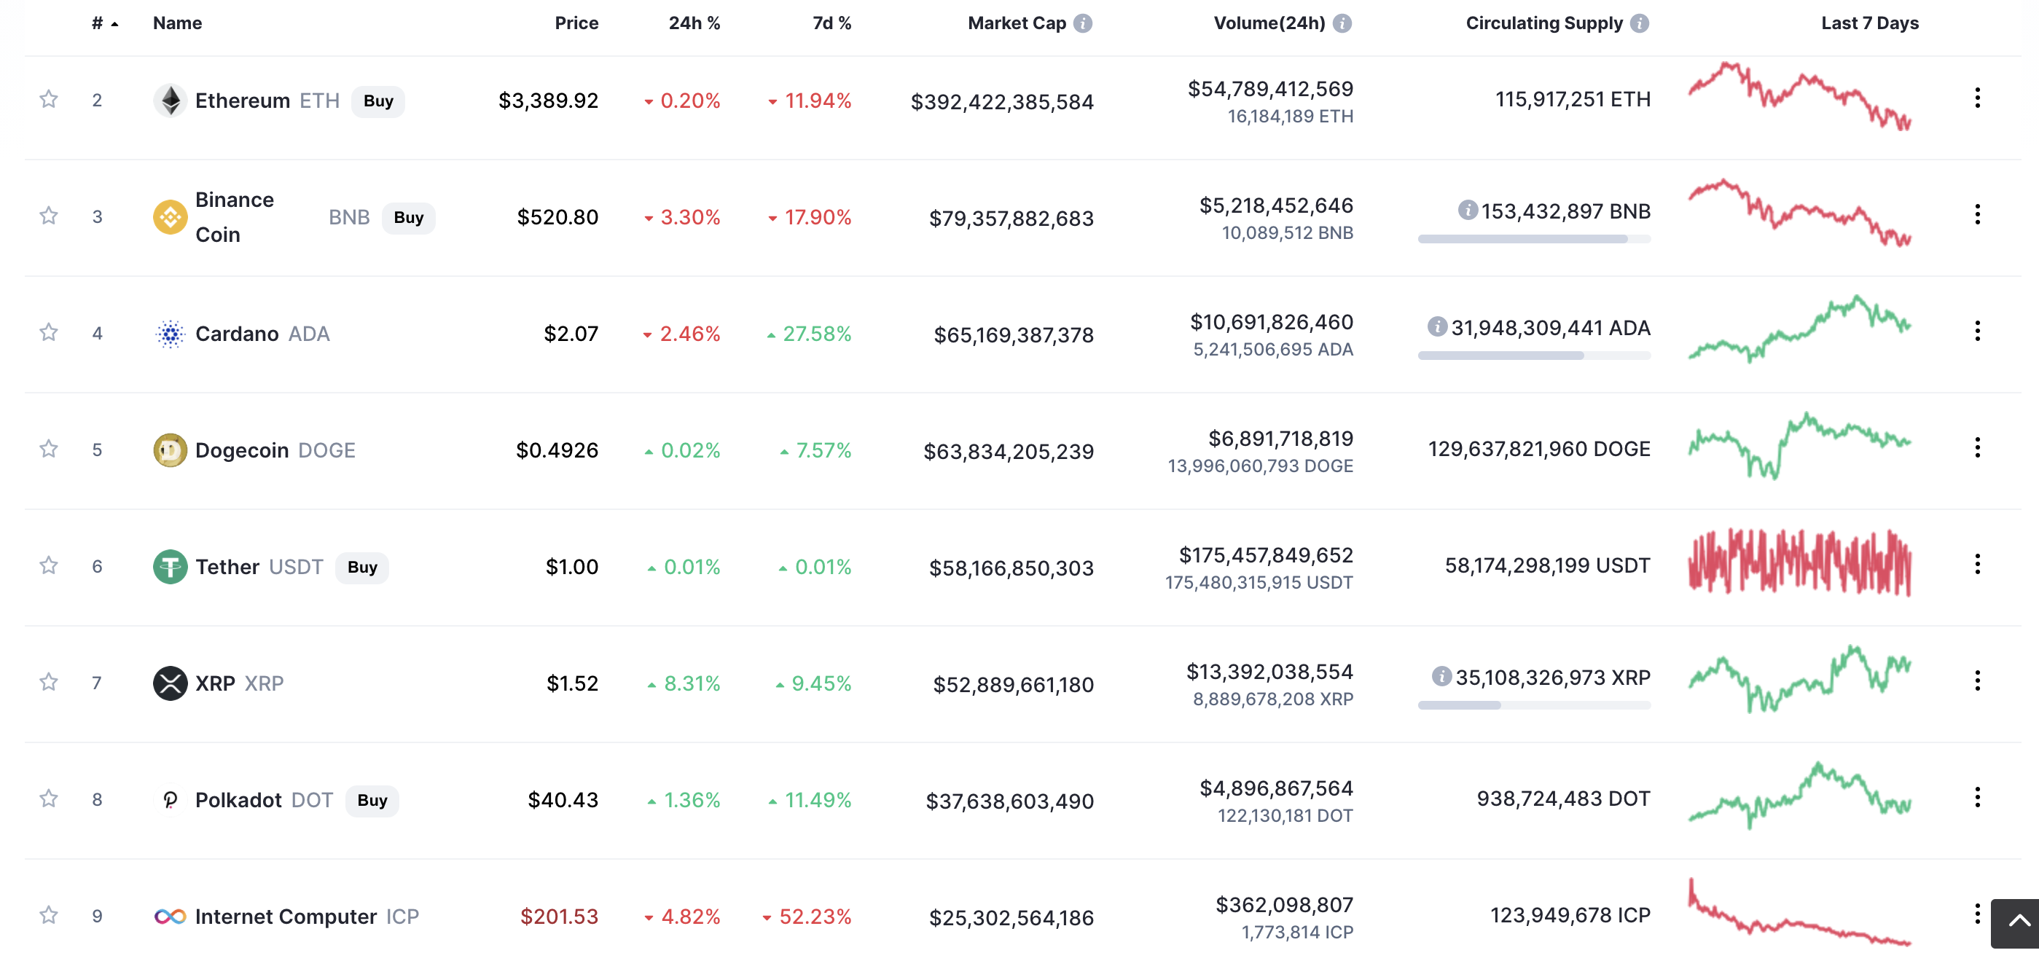Screen dimensions: 2039x969
Task: Click Buy button next to Ethereum
Action: click(378, 101)
